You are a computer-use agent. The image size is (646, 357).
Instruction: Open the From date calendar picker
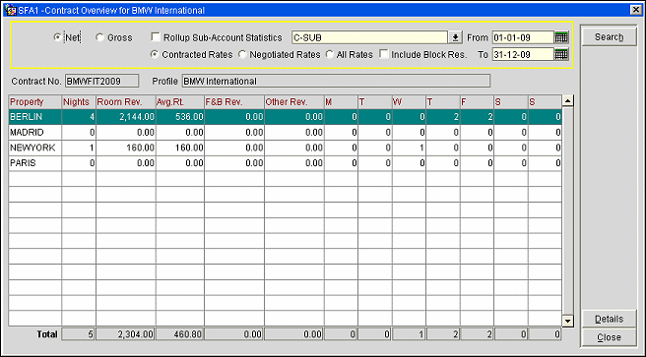pos(561,37)
